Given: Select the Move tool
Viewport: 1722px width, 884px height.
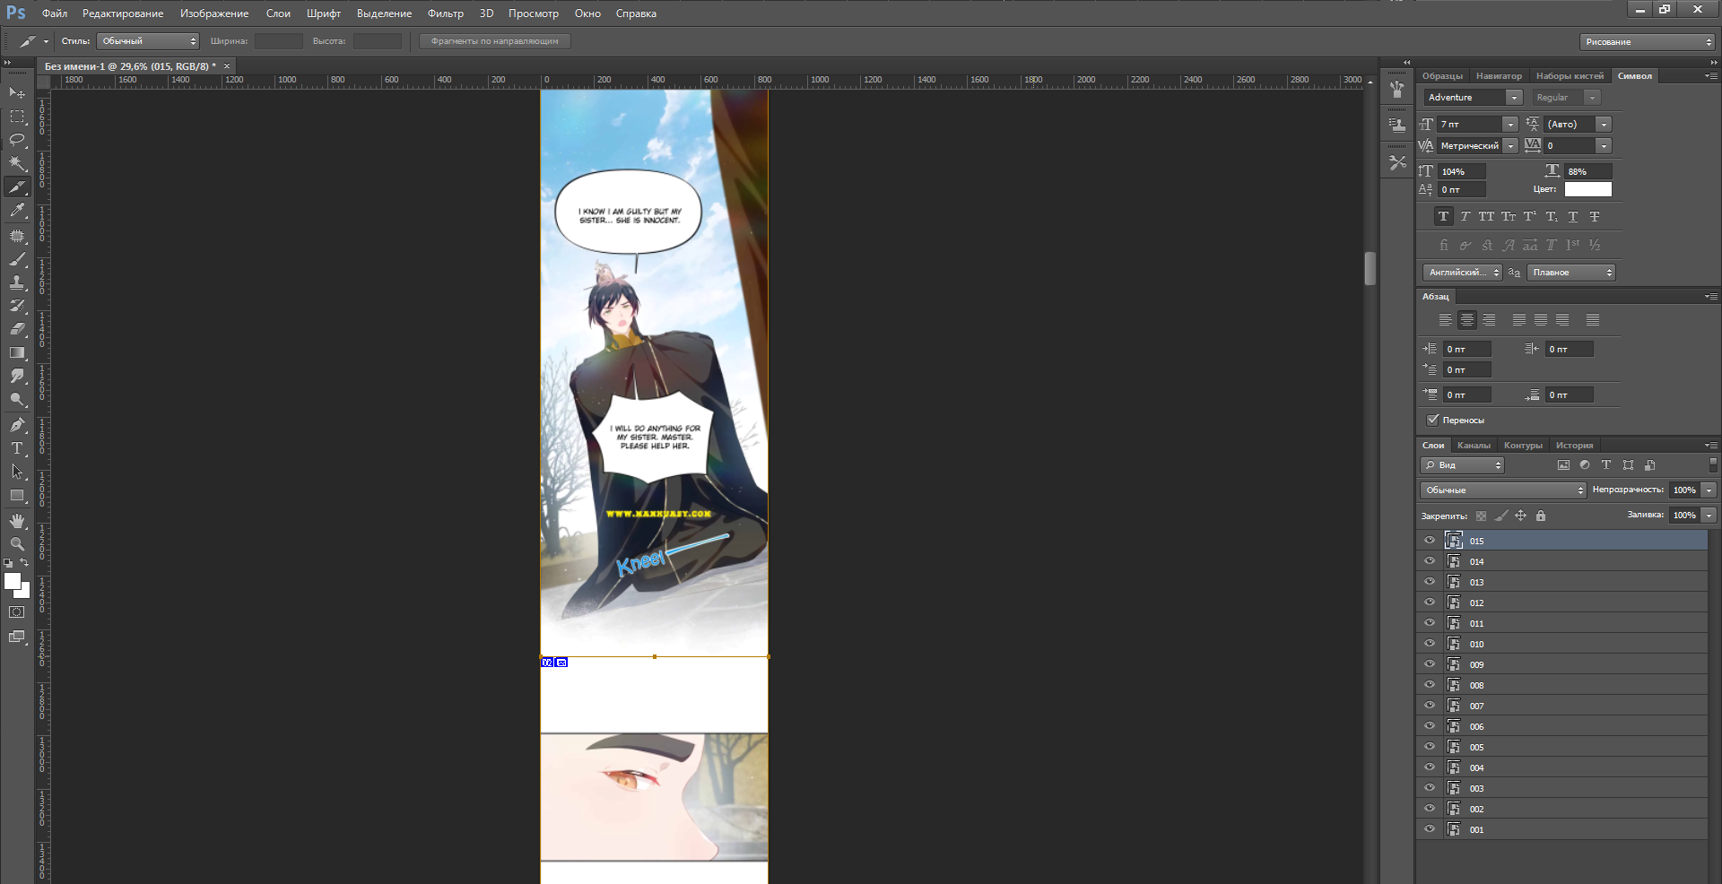Looking at the screenshot, I should (x=17, y=92).
